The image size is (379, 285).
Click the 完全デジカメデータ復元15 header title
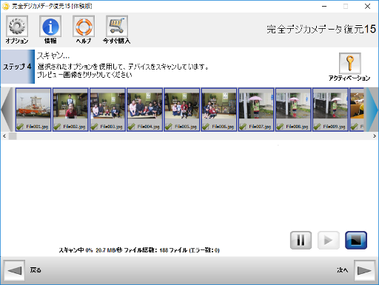pyautogui.click(x=321, y=29)
